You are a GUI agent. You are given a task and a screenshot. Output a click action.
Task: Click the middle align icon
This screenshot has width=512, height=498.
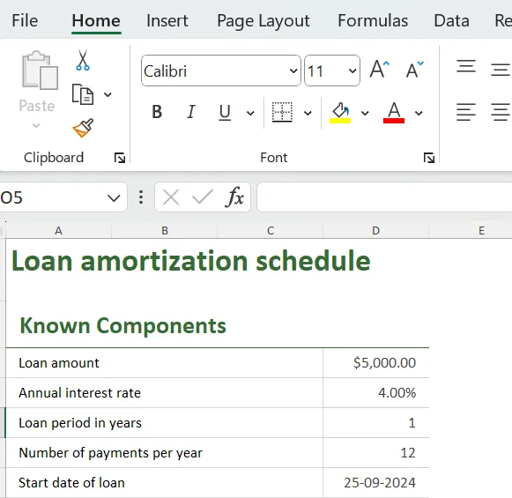501,70
